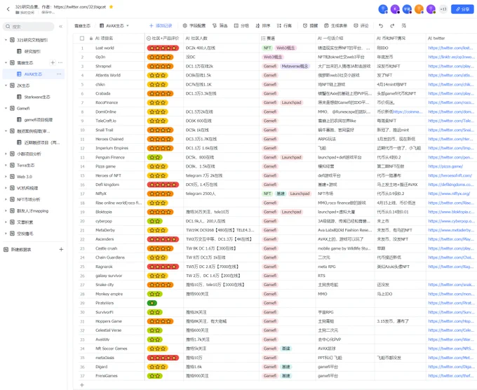The image size is (477, 390).
Task: Click the blue share button
Action: pos(462,9)
